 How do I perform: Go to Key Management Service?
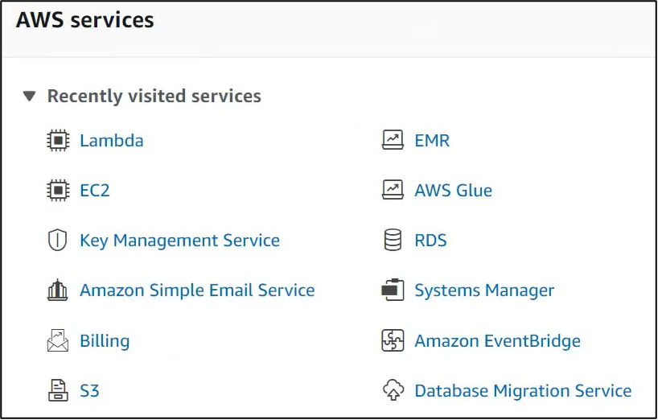179,241
